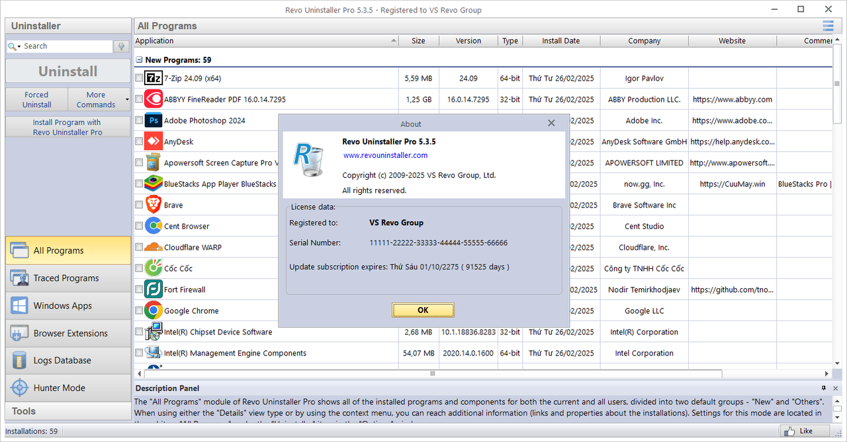Click the BlueStacks App Player icon
Screen dimensions: 847x442
[x=153, y=184]
